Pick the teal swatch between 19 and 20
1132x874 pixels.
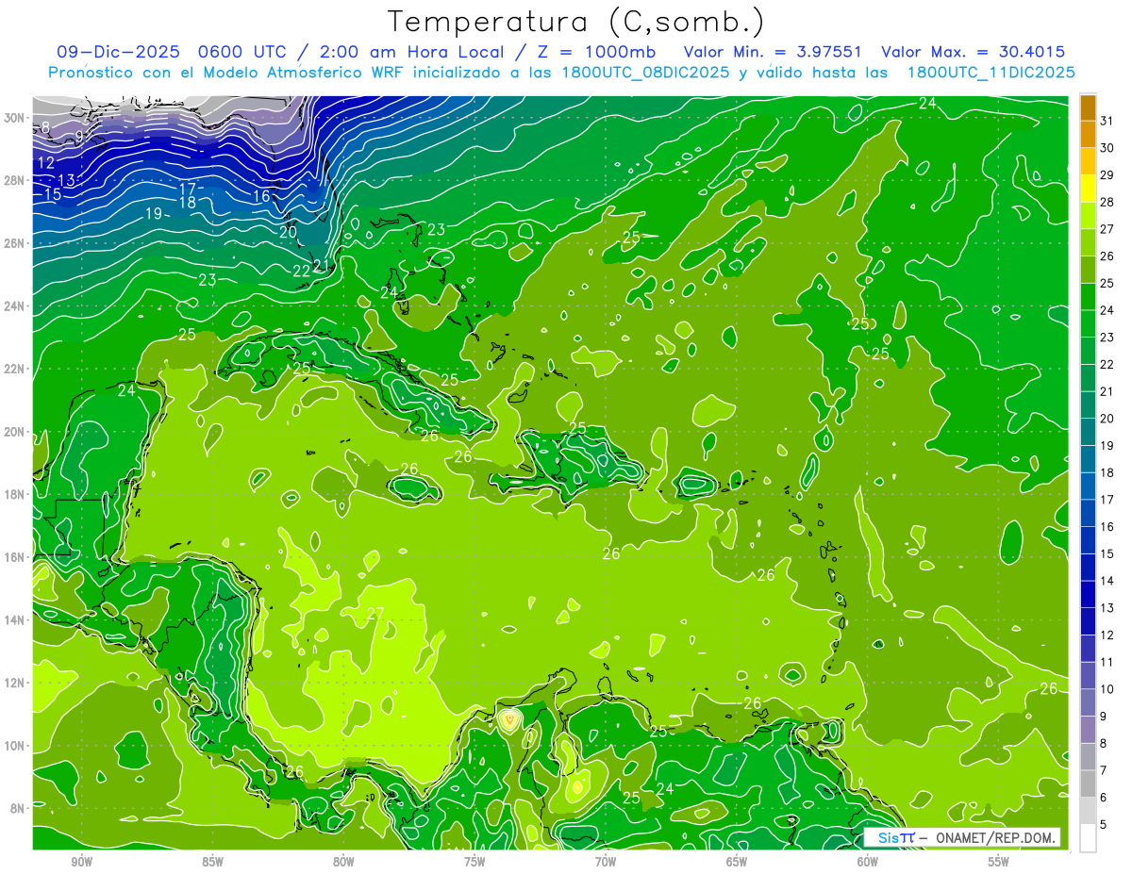1088,432
